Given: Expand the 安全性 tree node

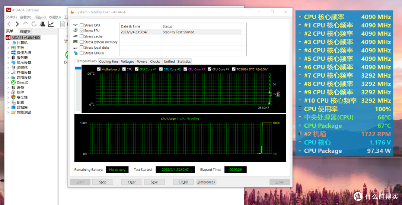Looking at the screenshot, I should pos(8,98).
